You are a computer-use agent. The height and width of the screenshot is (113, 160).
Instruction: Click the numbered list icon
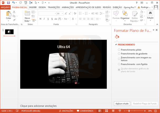pos(86,13)
